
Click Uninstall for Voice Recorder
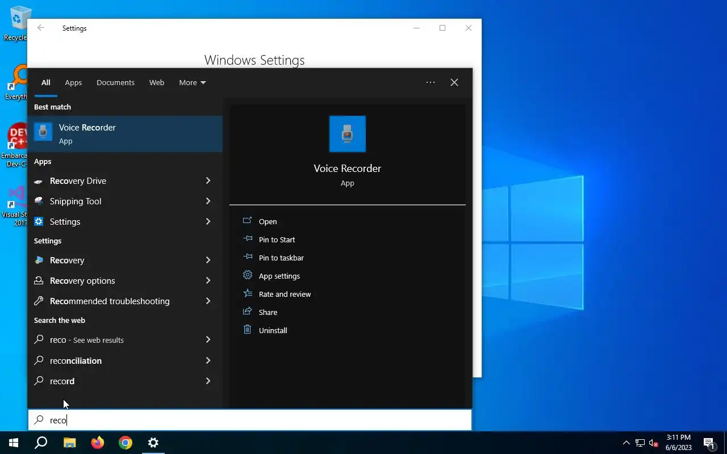coord(273,330)
